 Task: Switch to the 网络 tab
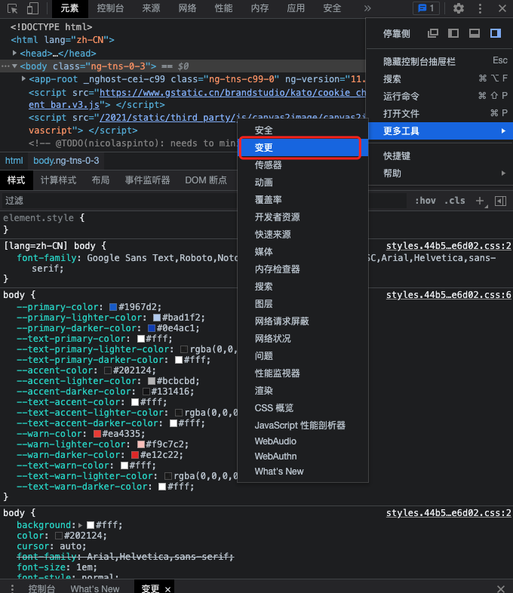187,8
